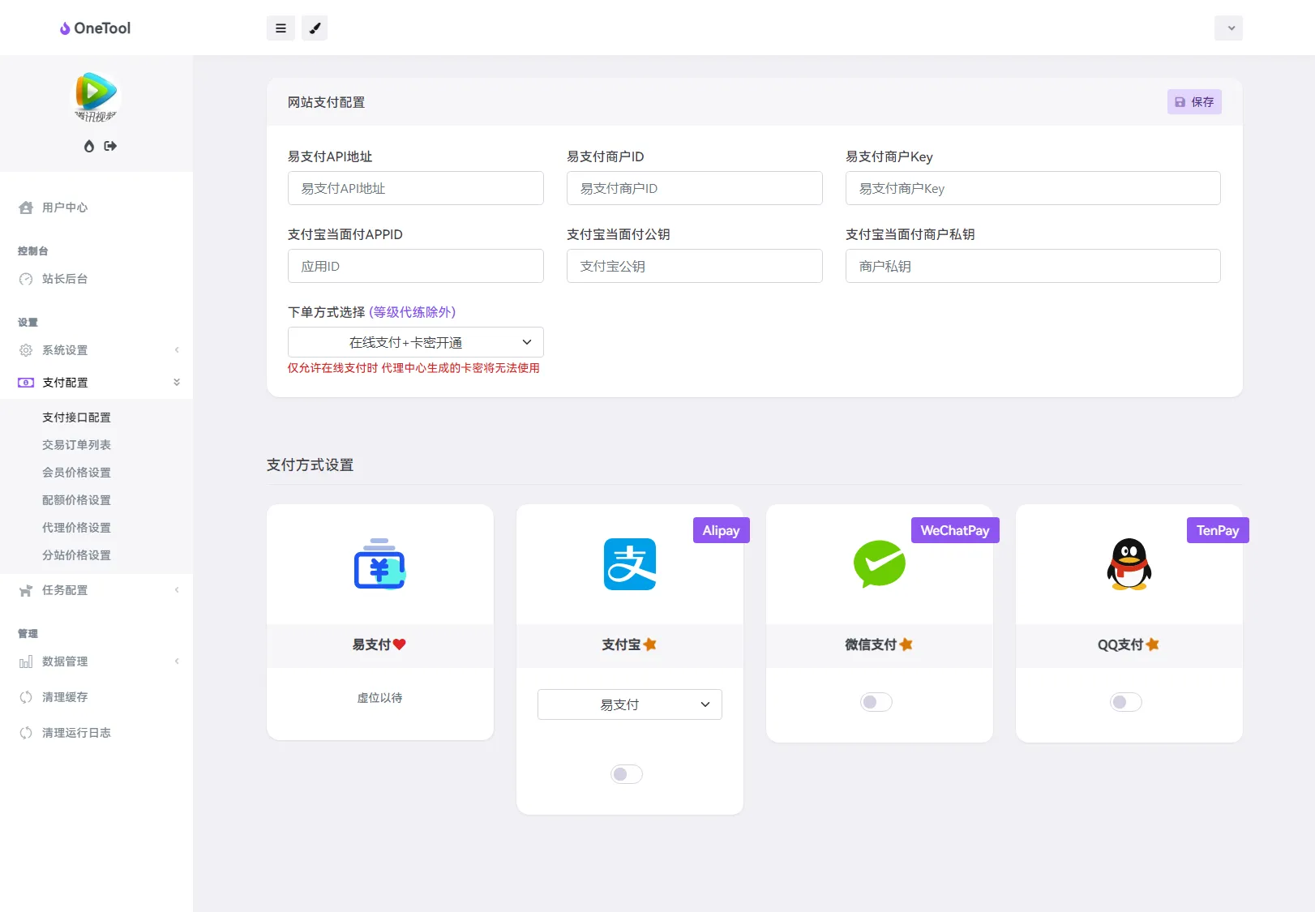Click the (等级代练除外) link

tap(413, 311)
